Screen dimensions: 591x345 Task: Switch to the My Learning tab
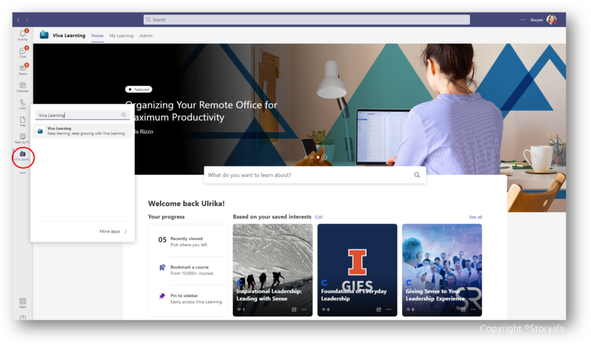click(121, 35)
